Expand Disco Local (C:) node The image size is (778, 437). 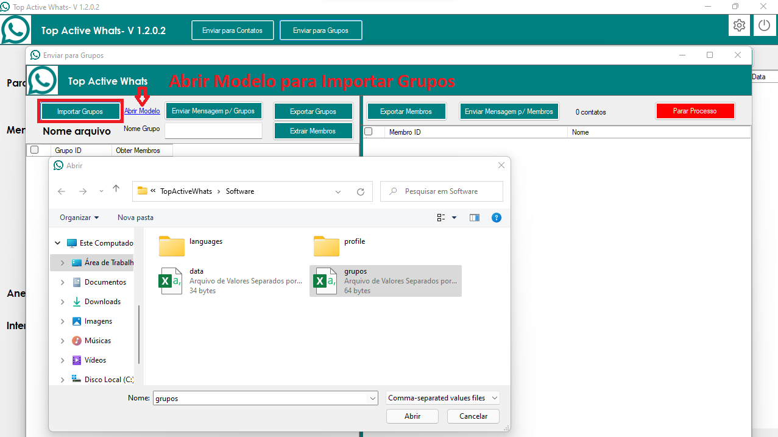[62, 380]
